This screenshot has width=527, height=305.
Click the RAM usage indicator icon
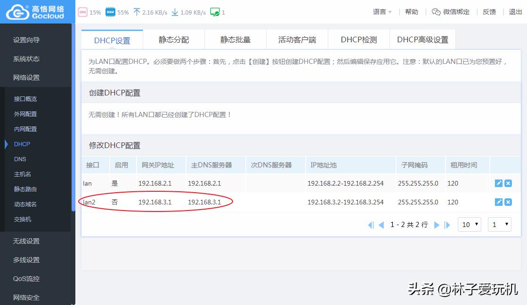tap(111, 11)
